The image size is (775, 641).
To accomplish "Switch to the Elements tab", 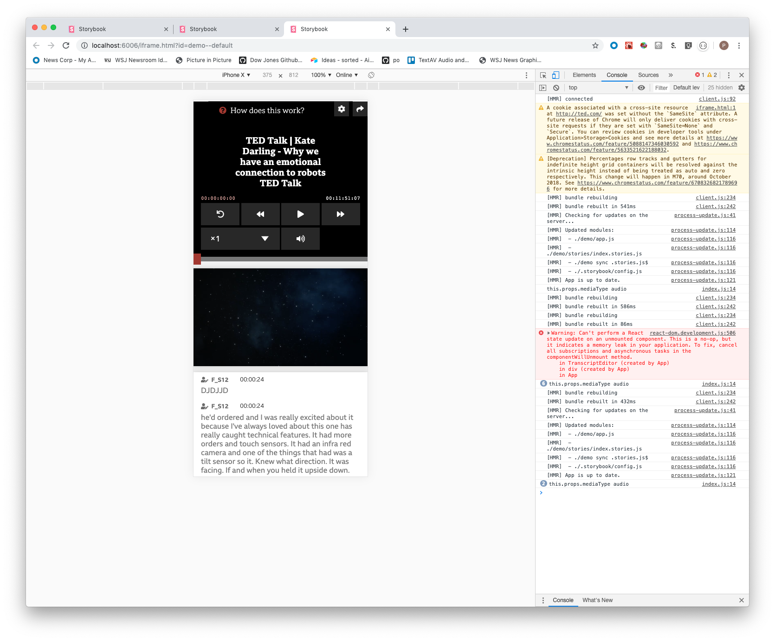I will coord(584,75).
